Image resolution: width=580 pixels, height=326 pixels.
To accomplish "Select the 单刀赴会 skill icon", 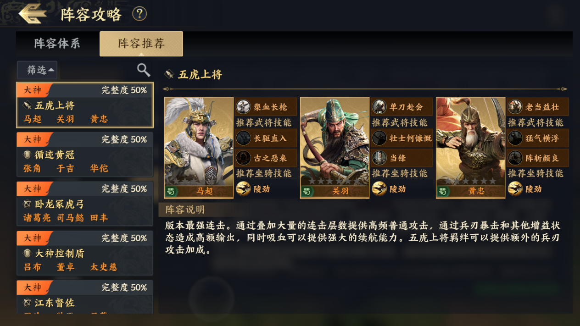I will (x=379, y=107).
